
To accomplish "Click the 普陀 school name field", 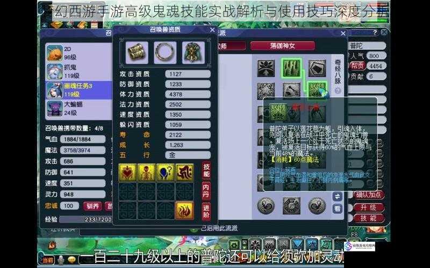I will coord(367,46).
